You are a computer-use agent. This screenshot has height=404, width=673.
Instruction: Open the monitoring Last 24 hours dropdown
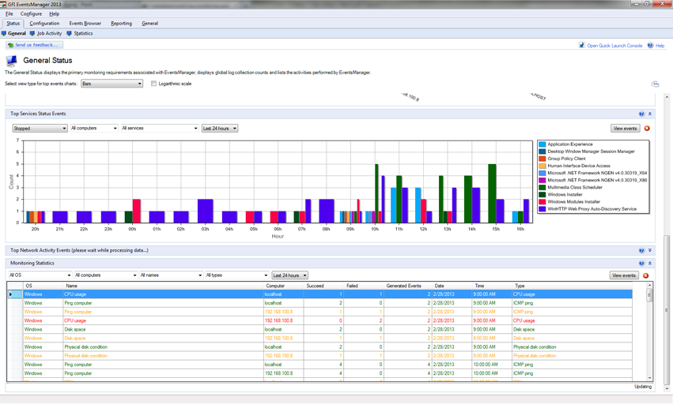pos(289,275)
